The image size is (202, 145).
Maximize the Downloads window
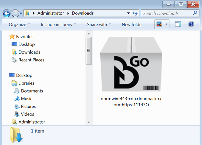[x=181, y=4]
